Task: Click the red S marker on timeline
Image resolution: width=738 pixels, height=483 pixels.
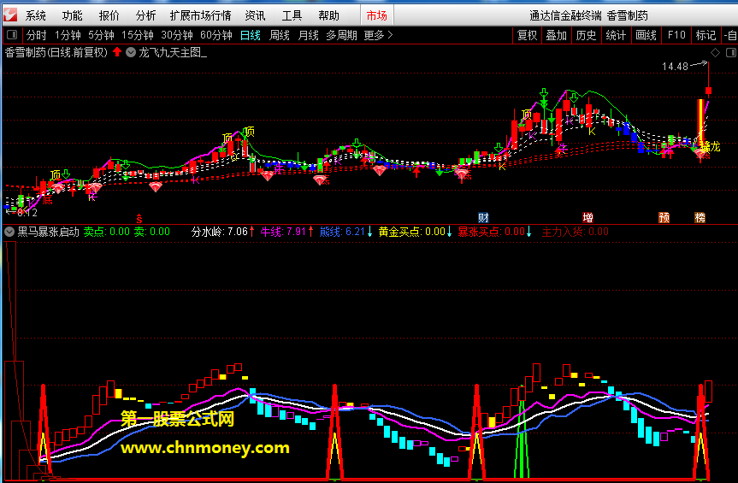Action: [x=139, y=218]
